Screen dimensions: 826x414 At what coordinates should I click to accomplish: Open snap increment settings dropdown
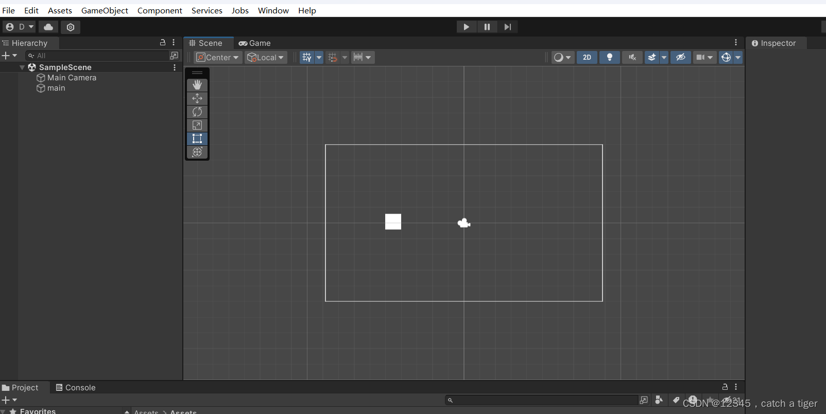(363, 57)
